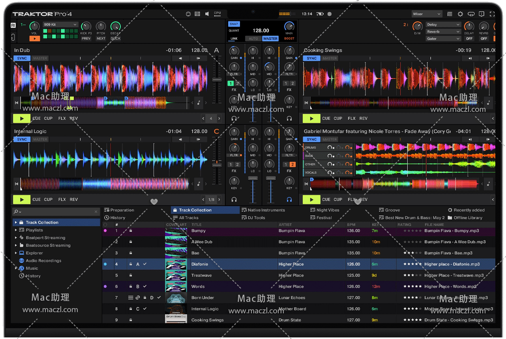The height and width of the screenshot is (339, 506).
Task: Skip to start of Internal Logic track
Action: point(17,184)
